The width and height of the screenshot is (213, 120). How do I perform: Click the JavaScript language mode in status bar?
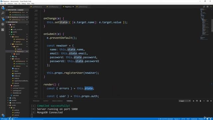tap(194, 119)
